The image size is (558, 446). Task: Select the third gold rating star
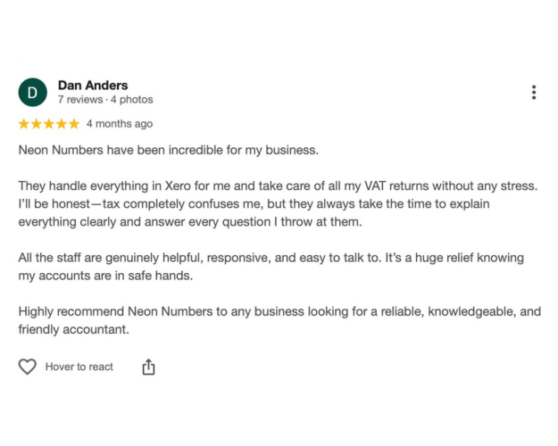click(49, 124)
